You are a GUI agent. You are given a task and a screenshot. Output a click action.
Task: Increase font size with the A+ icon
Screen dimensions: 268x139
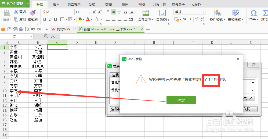pos(94,12)
